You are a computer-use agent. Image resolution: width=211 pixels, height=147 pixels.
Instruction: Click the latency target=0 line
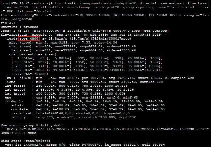(x=74, y=117)
